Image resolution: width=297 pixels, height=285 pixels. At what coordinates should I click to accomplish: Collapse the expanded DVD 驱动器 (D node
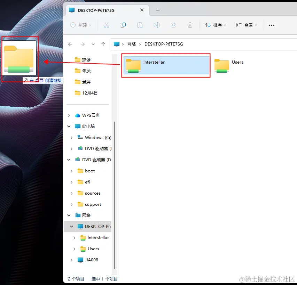(x=69, y=160)
